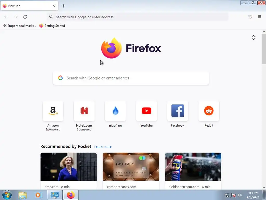Image resolution: width=266 pixels, height=200 pixels.
Task: Open Windows Explorer from taskbar
Action: (x=23, y=195)
